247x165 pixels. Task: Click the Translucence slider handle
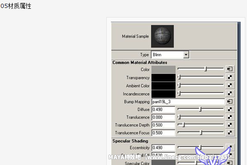coord(179,117)
